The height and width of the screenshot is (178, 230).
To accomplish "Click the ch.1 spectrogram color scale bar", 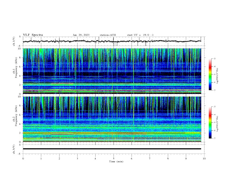I will click(210, 74).
